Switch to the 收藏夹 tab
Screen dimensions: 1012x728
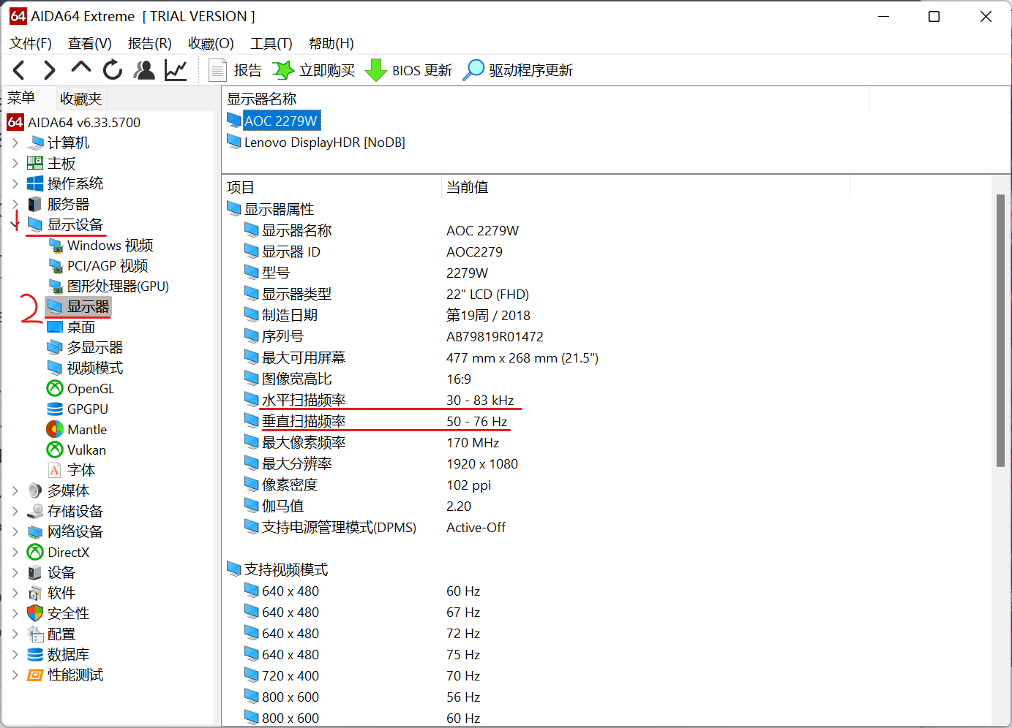coord(80,99)
